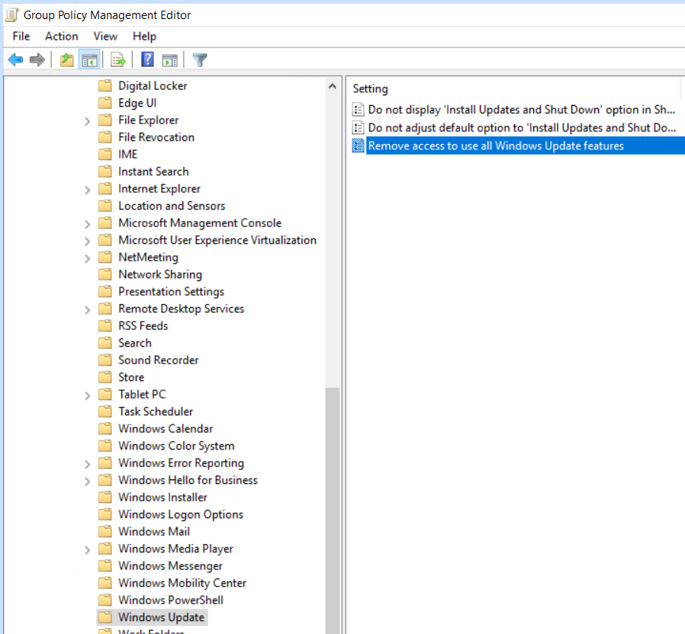
Task: Click the Filter funnel icon
Action: 200,60
